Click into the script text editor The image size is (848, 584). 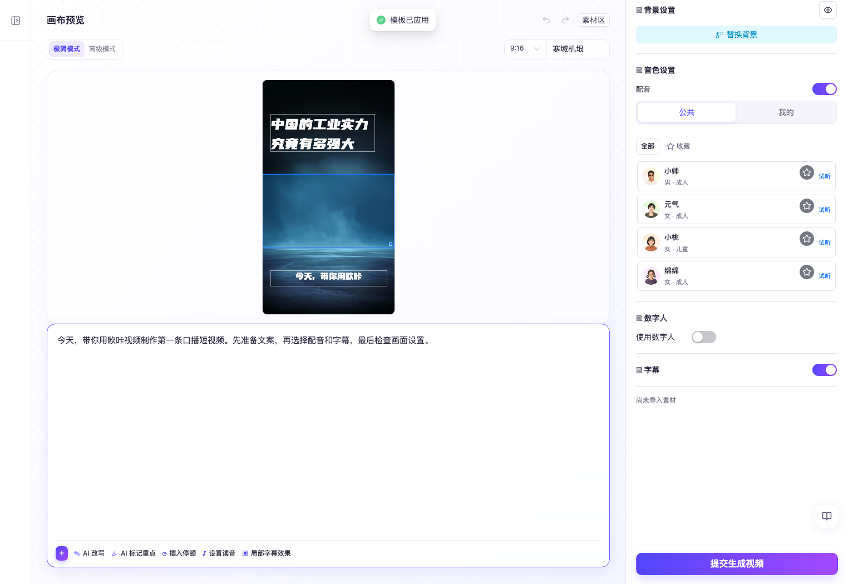click(x=328, y=434)
